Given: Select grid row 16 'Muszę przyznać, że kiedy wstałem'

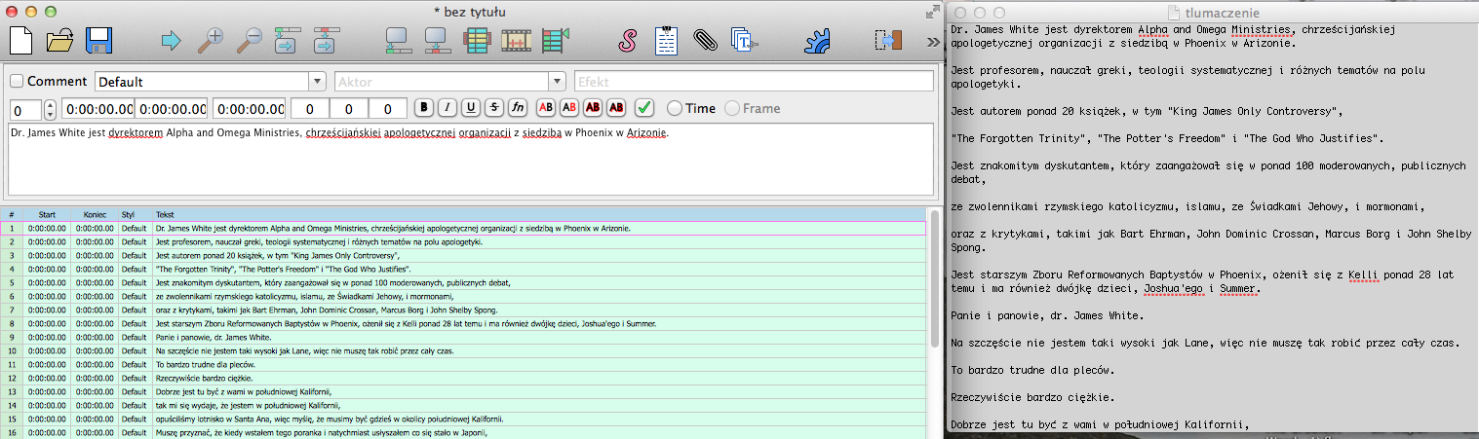Looking at the screenshot, I should 462,432.
